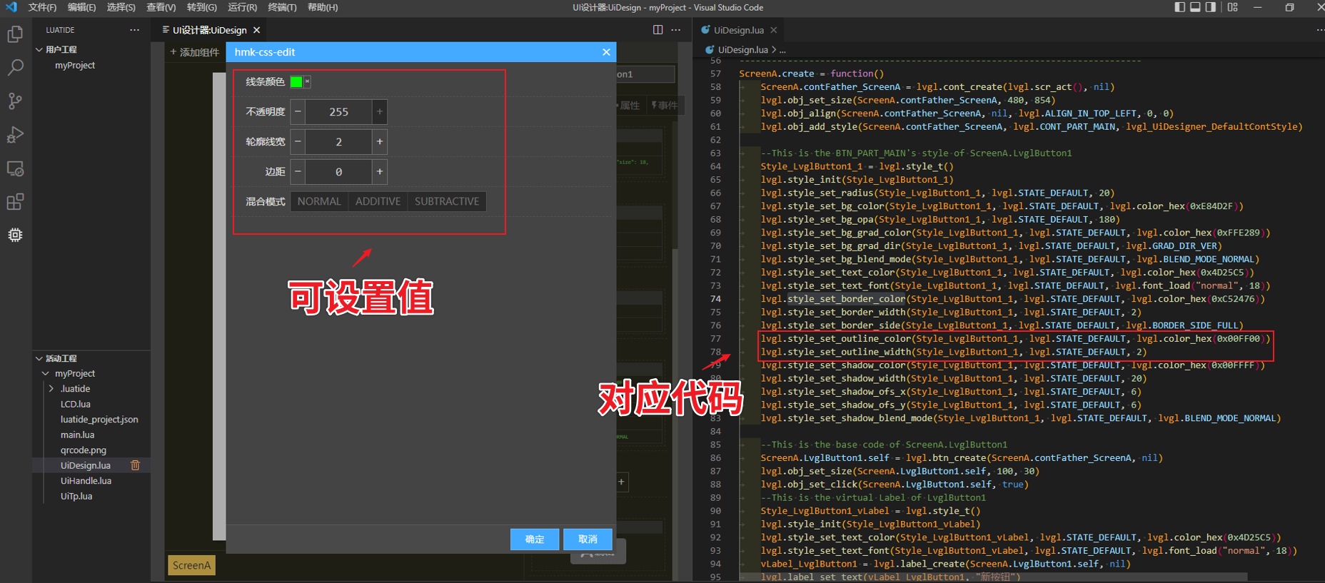The image size is (1325, 583).
Task: Toggle primary side bar layout icon
Action: (x=1179, y=7)
